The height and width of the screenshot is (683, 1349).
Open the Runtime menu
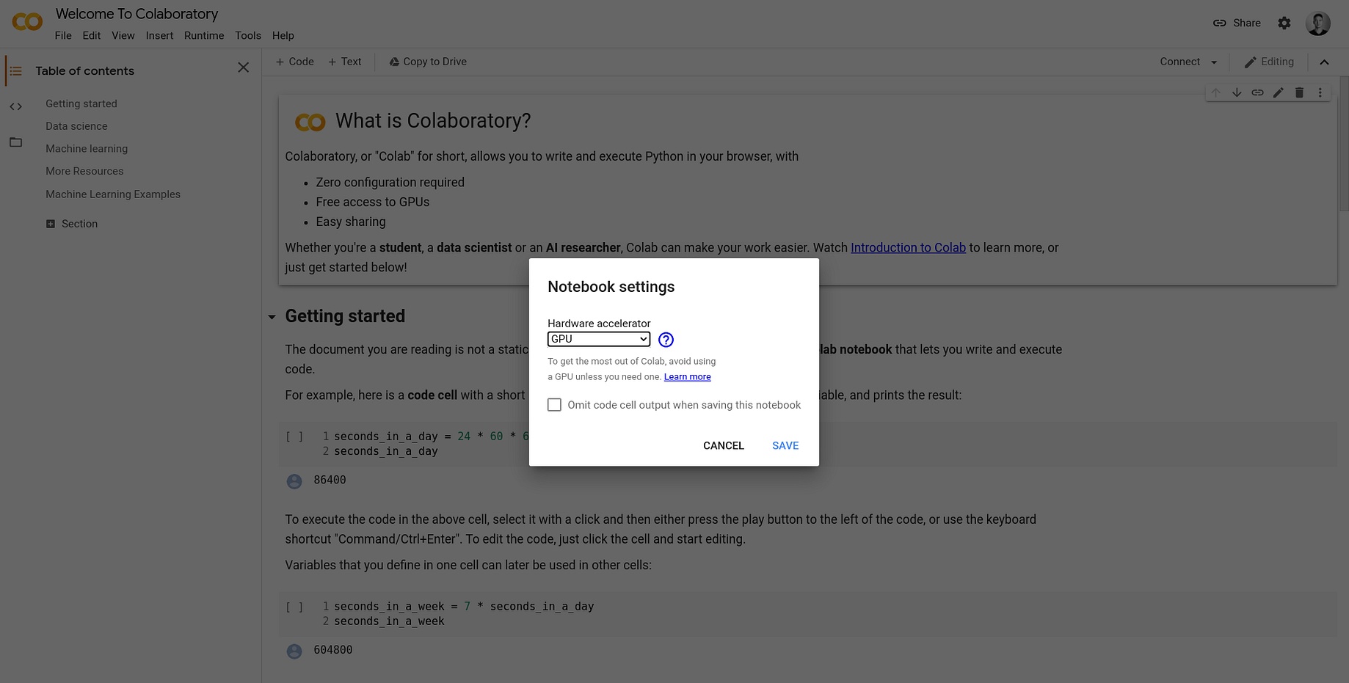point(204,36)
